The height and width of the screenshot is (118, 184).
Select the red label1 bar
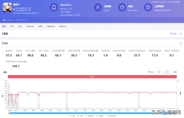pyautogui.click(x=92, y=77)
